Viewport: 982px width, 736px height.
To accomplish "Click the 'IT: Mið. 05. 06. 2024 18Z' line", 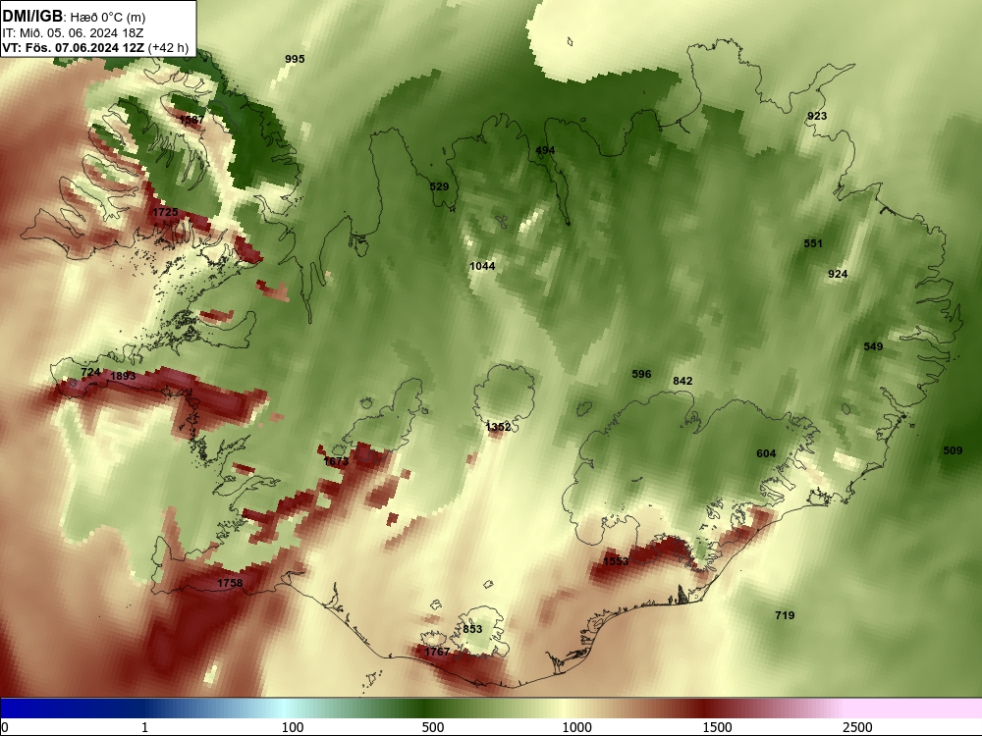I will 73,33.
